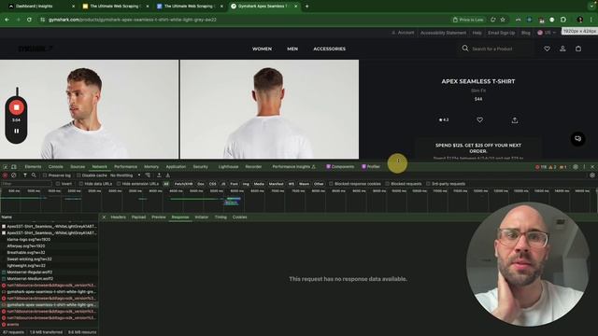
Task: Share the product via share icon
Action: (515, 120)
